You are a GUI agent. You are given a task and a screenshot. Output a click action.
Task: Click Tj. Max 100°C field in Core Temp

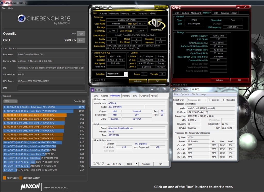coord(198,137)
